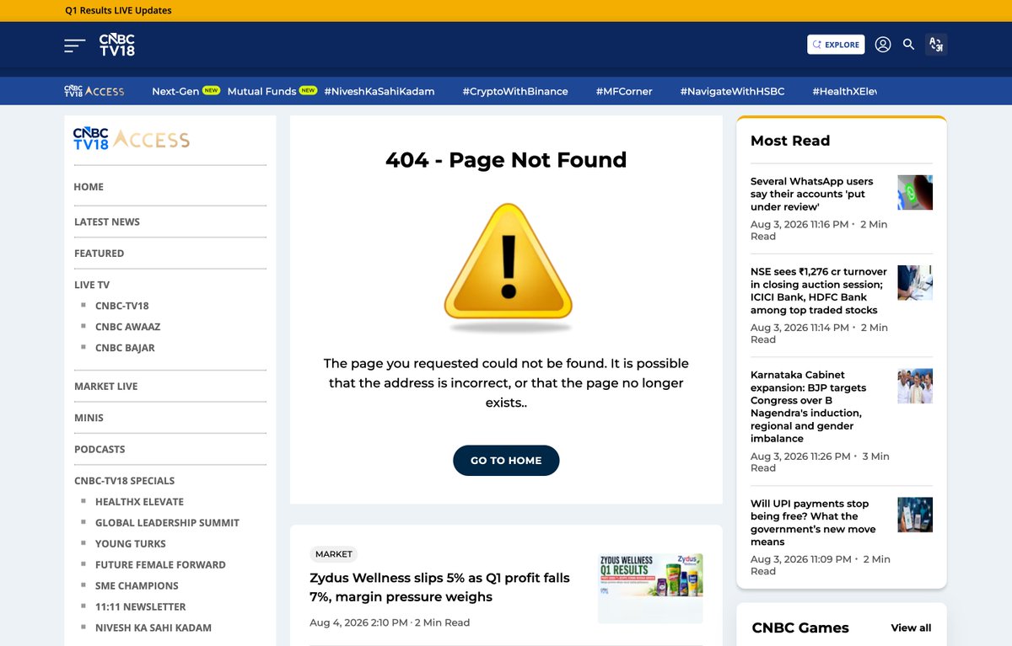Open SME CHAMPIONS sidebar link
This screenshot has height=646, width=1012.
point(137,586)
